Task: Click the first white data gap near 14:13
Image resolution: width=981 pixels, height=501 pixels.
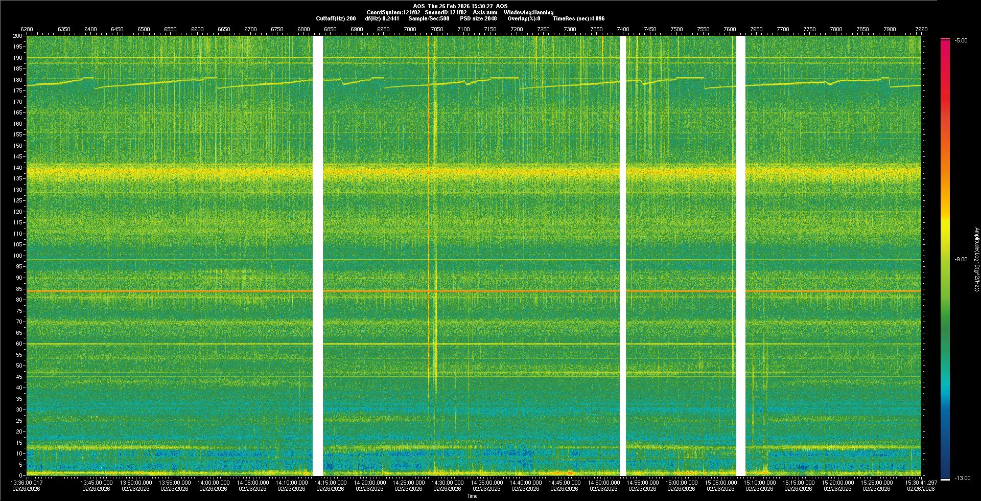Action: pos(317,256)
